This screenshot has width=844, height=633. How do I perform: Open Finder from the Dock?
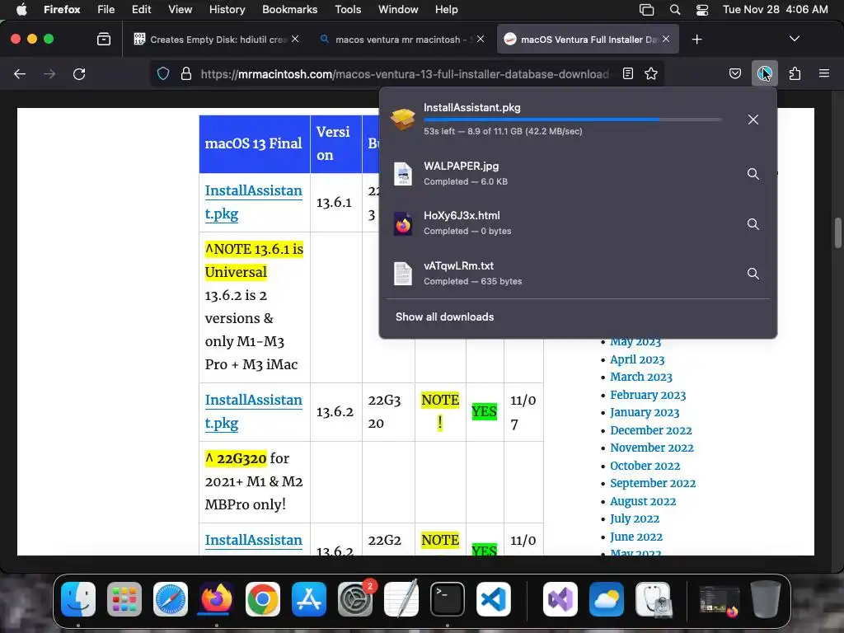(x=78, y=599)
